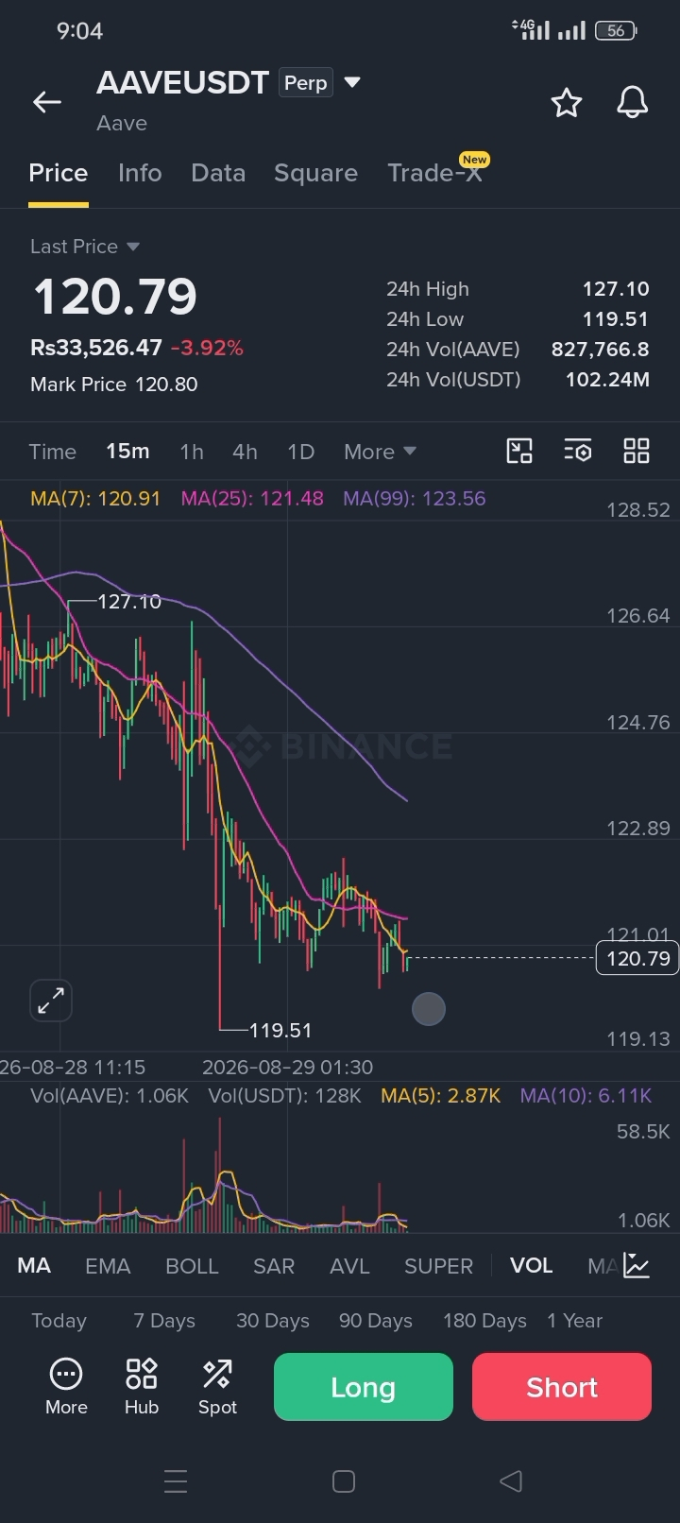Expand the Last Price dropdown
This screenshot has height=1523, width=680.
pyautogui.click(x=85, y=247)
